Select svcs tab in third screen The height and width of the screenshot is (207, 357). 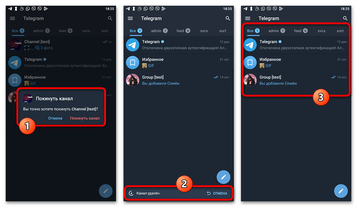tap(322, 31)
